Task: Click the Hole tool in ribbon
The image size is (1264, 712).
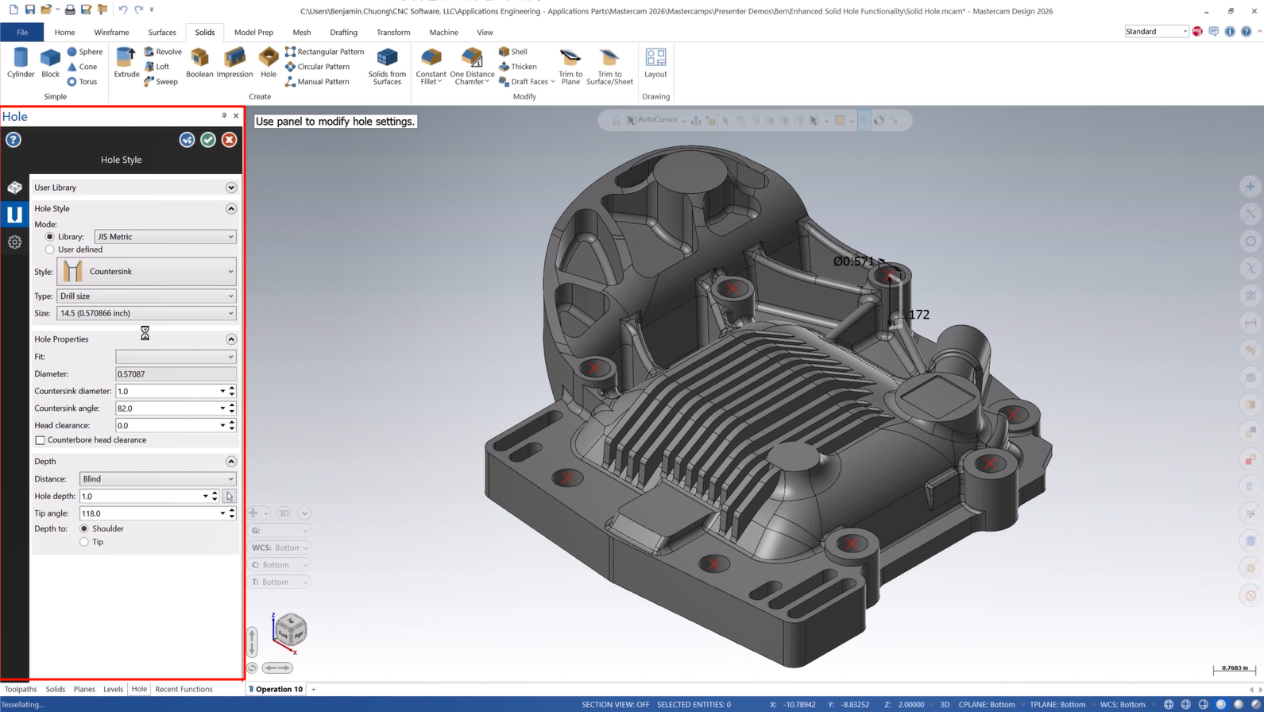Action: pyautogui.click(x=269, y=63)
